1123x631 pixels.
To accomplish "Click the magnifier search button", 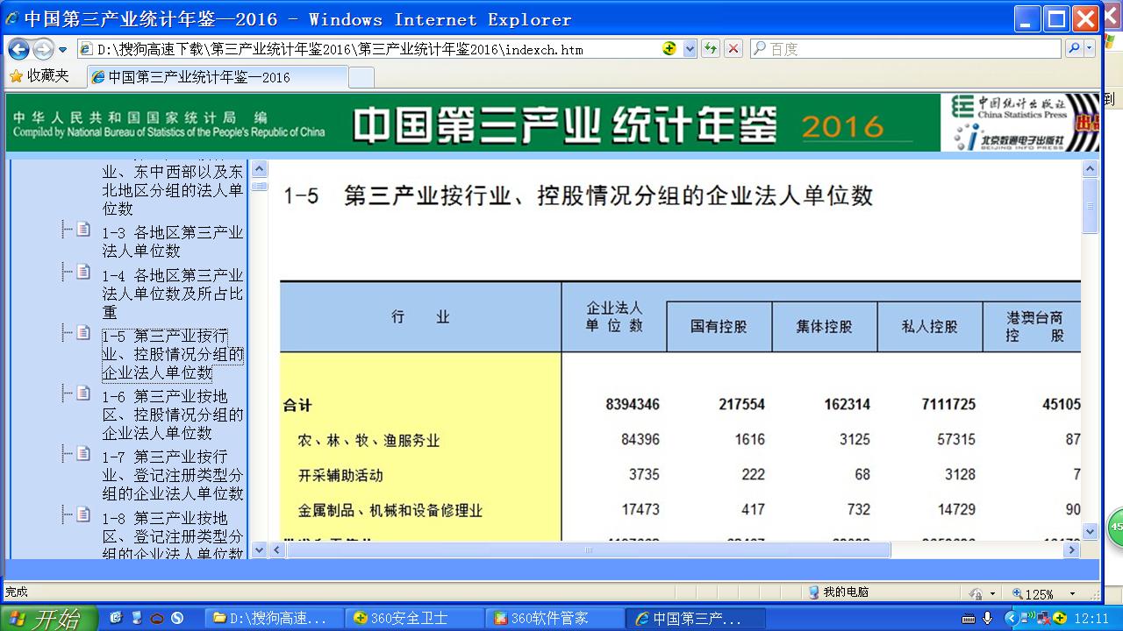I will (1073, 49).
